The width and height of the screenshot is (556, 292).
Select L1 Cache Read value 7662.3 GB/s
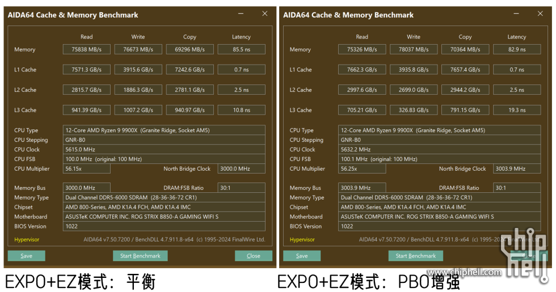coord(362,69)
